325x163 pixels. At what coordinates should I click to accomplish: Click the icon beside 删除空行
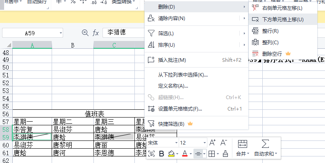click(x=255, y=54)
